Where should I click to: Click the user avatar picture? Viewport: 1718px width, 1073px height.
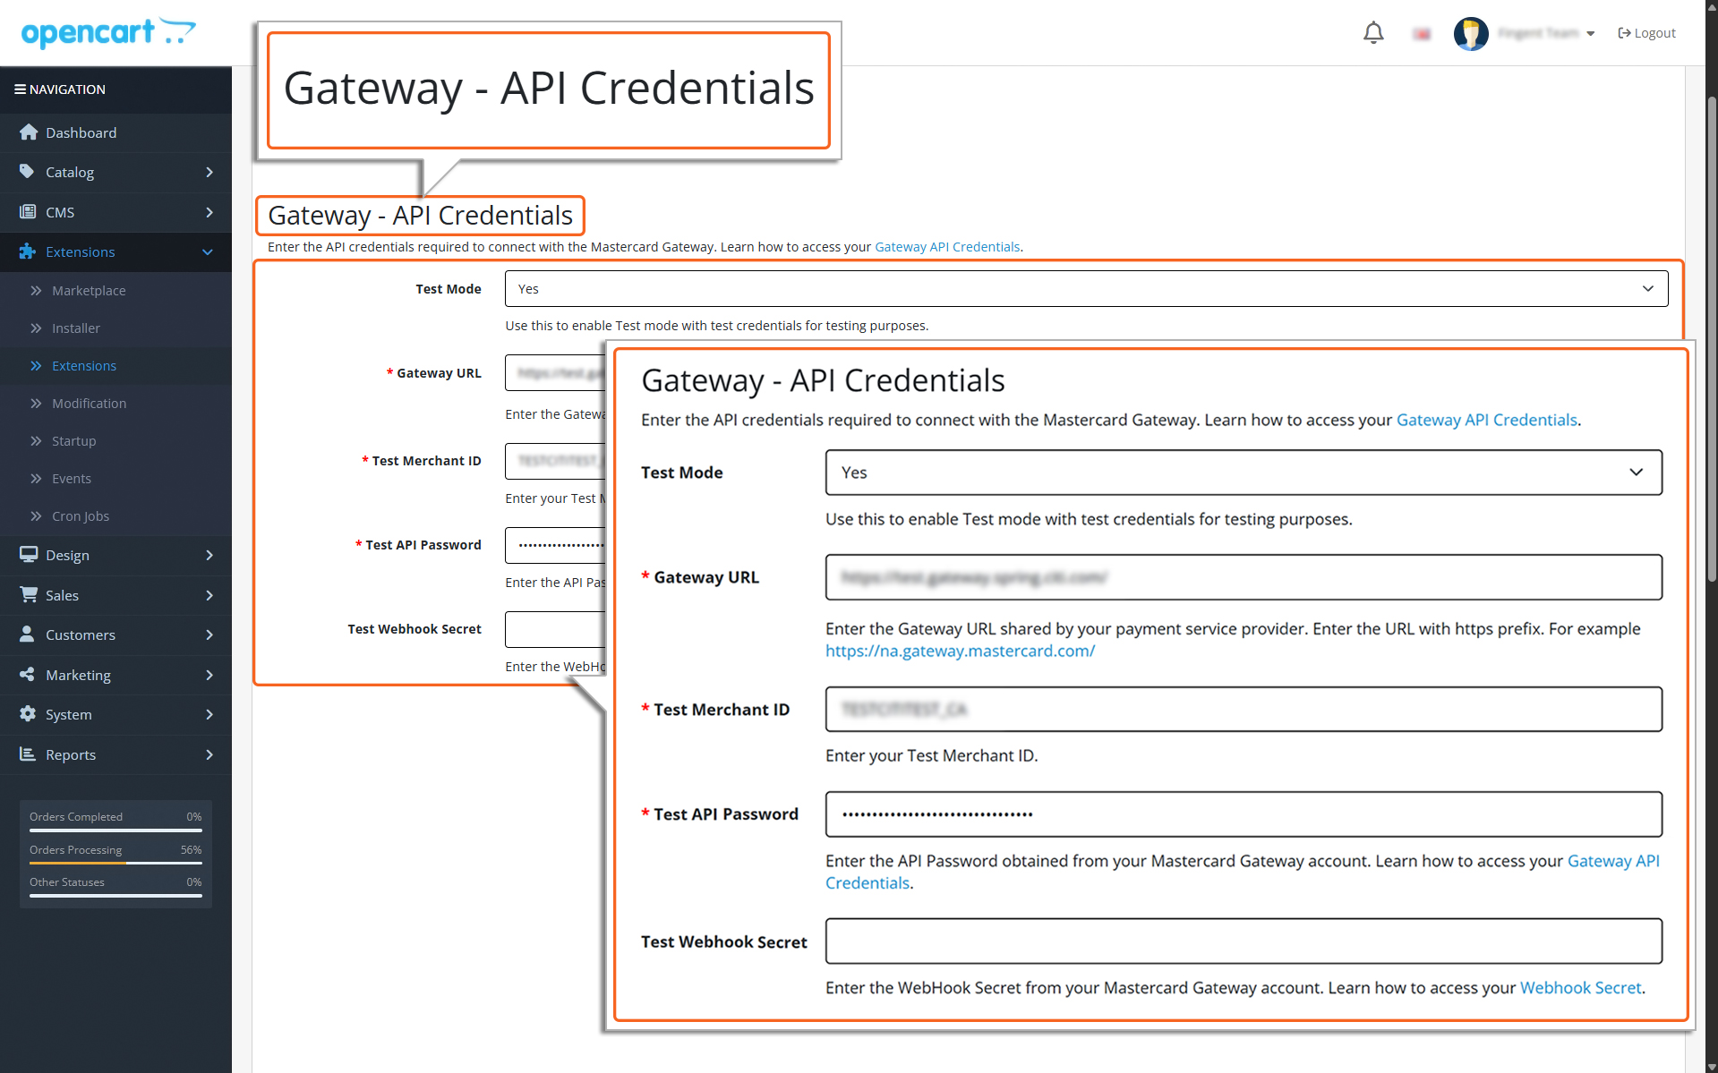(x=1471, y=33)
